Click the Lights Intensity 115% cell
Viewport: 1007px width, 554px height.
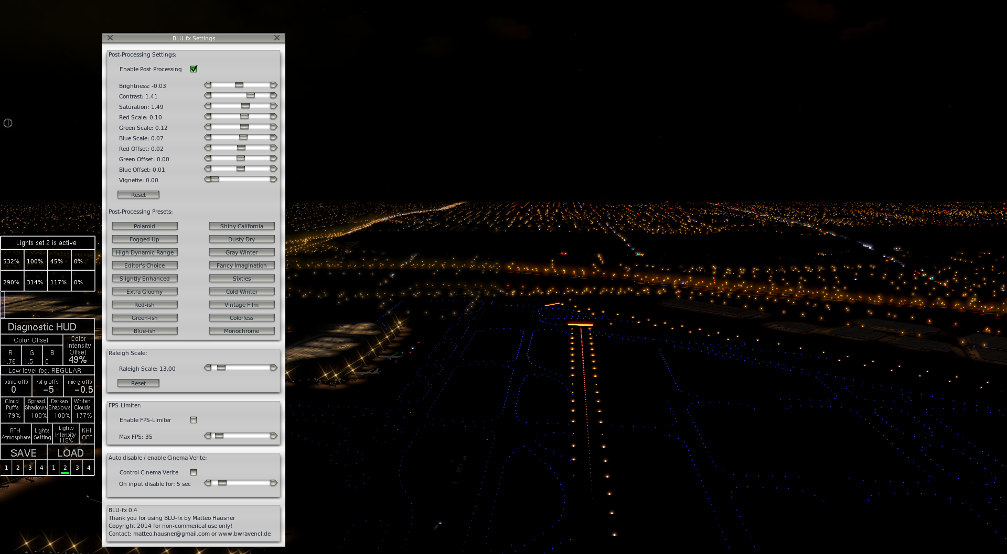pyautogui.click(x=66, y=434)
